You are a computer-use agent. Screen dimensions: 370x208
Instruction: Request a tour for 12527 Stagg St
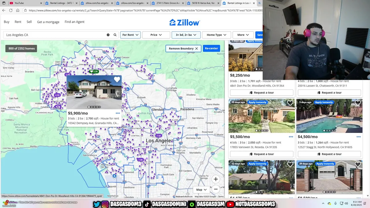point(329,154)
